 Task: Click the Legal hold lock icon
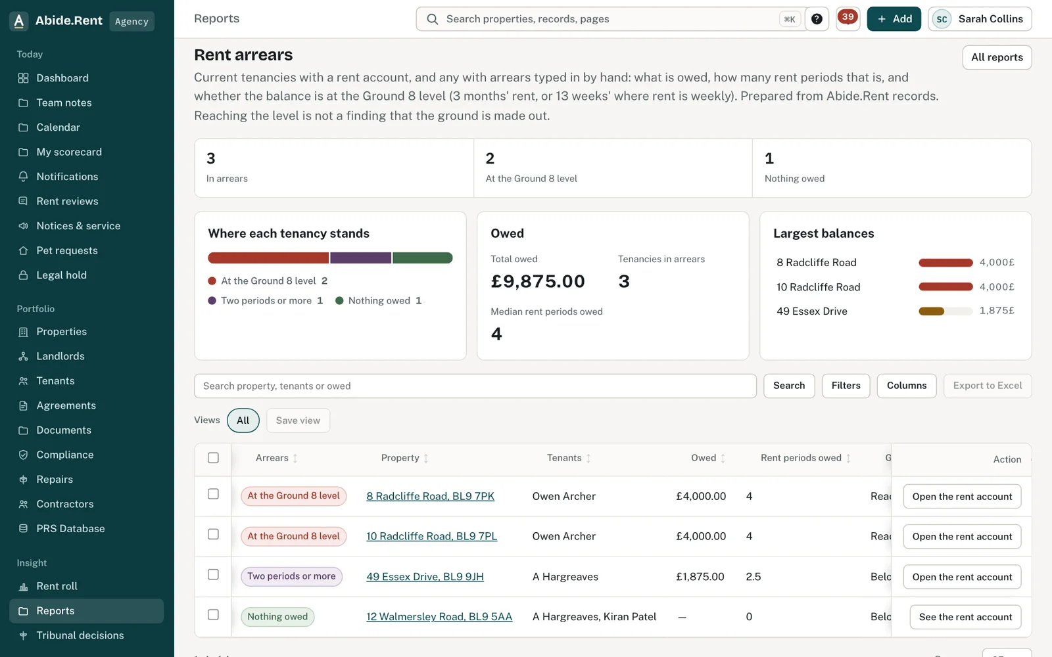[24, 275]
